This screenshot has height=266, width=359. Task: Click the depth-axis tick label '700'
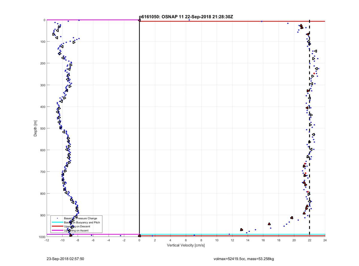point(42,172)
